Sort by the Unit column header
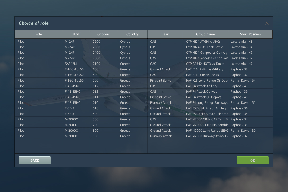Viewport: 288px width, 192px height. point(76,34)
